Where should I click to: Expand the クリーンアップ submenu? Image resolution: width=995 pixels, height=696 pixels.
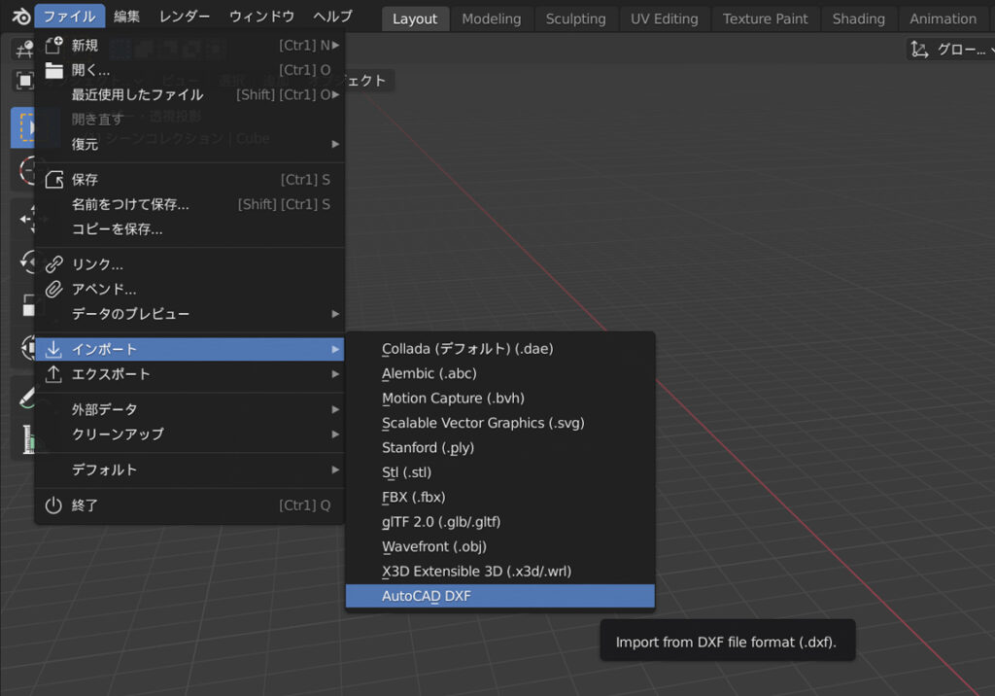pos(189,435)
